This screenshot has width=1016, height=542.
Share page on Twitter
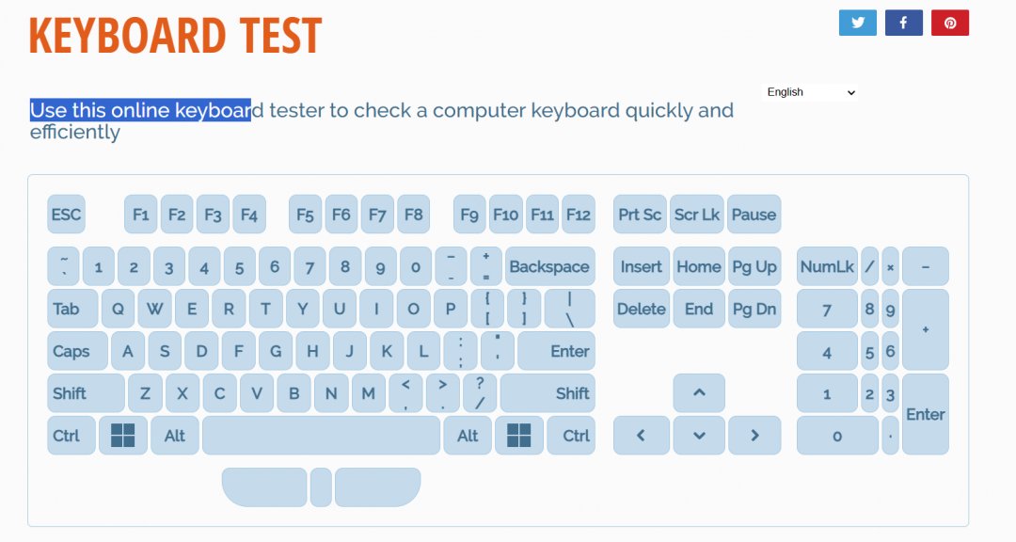coord(857,23)
